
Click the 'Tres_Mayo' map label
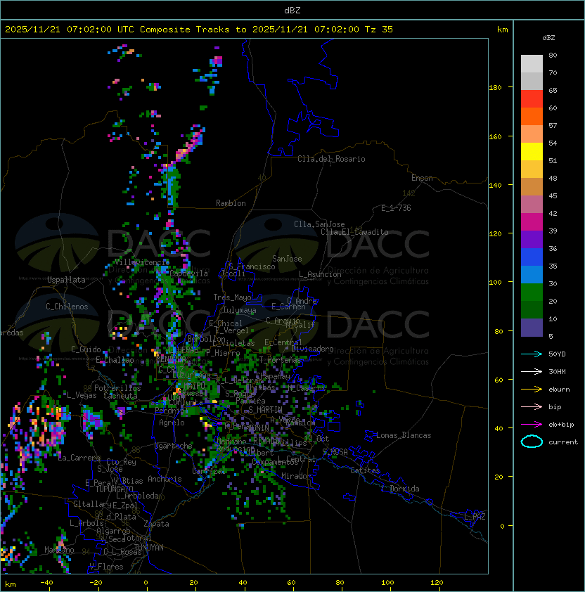[x=232, y=297]
